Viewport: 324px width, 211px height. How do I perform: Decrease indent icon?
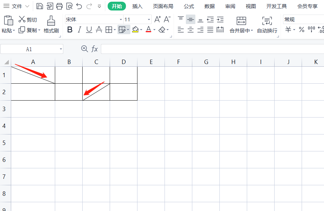210,20
